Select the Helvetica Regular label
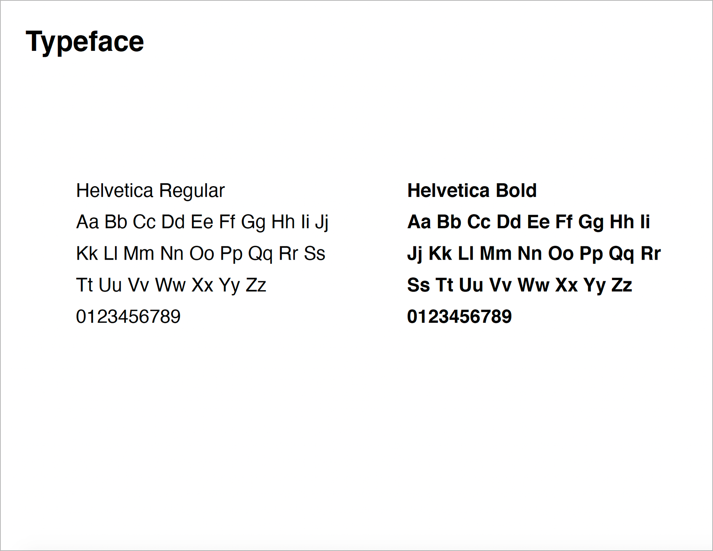The height and width of the screenshot is (551, 713). tap(150, 191)
